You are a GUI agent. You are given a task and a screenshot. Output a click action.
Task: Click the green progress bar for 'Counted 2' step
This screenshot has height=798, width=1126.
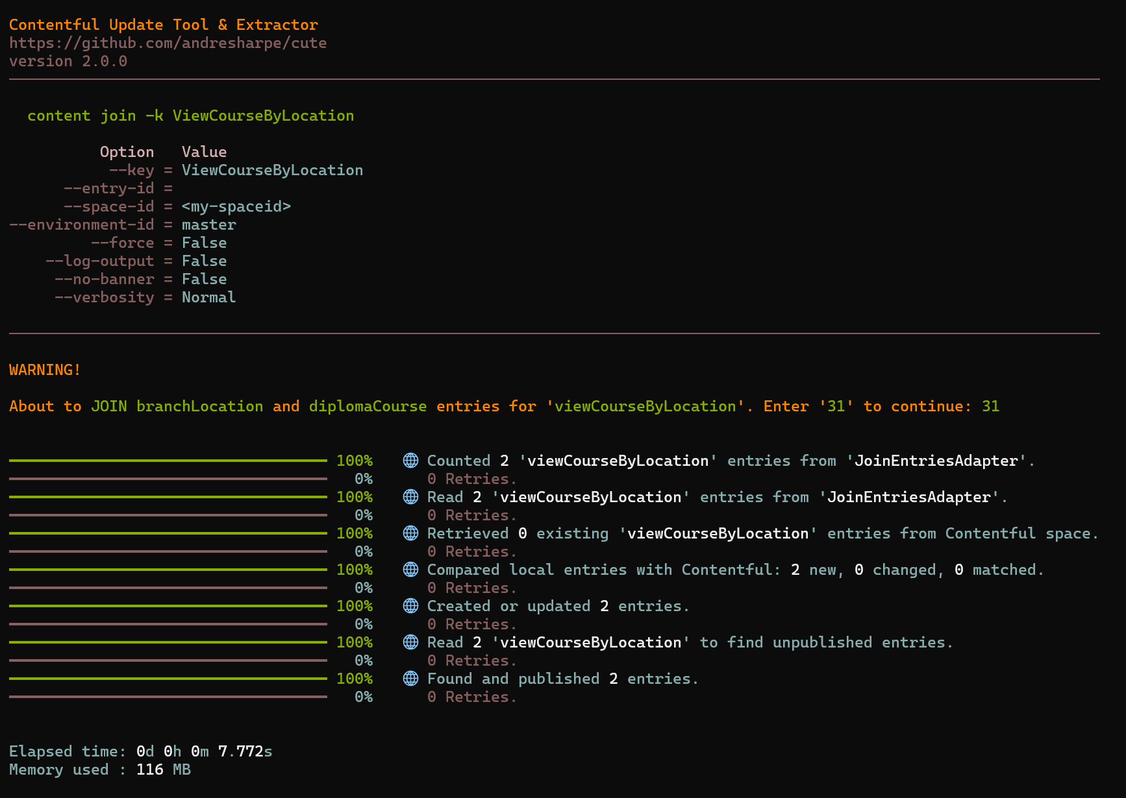(x=168, y=461)
